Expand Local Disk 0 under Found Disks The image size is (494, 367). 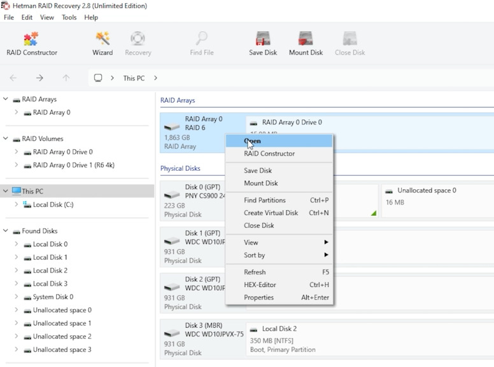point(16,244)
